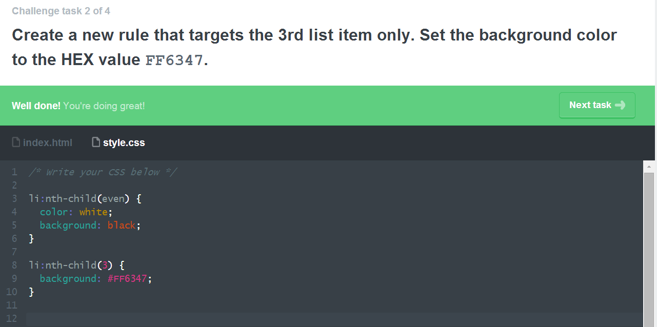
Task: Place cursor in the CSS comment line
Action: click(x=103, y=172)
